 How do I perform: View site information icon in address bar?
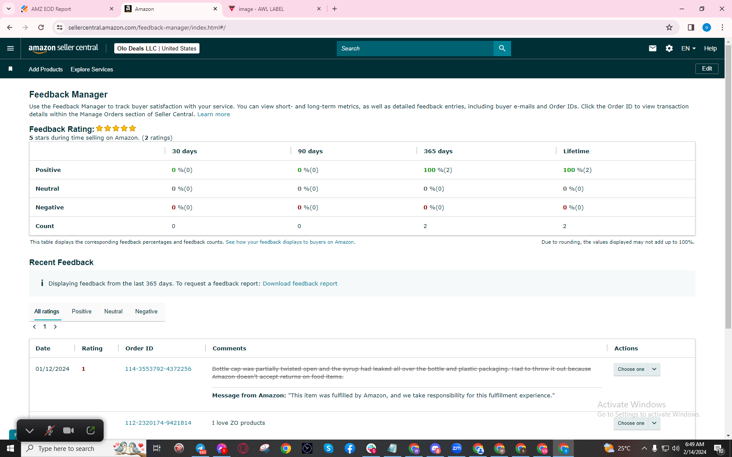[x=60, y=27]
